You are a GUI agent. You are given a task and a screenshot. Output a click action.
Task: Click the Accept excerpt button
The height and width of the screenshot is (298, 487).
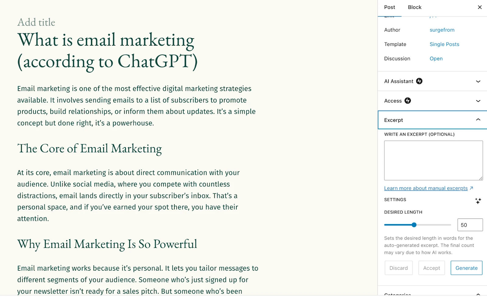point(431,268)
